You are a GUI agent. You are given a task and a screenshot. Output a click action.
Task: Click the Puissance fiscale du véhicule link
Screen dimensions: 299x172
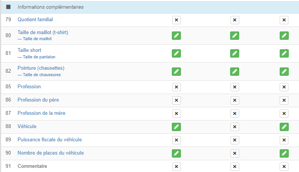[50, 140]
